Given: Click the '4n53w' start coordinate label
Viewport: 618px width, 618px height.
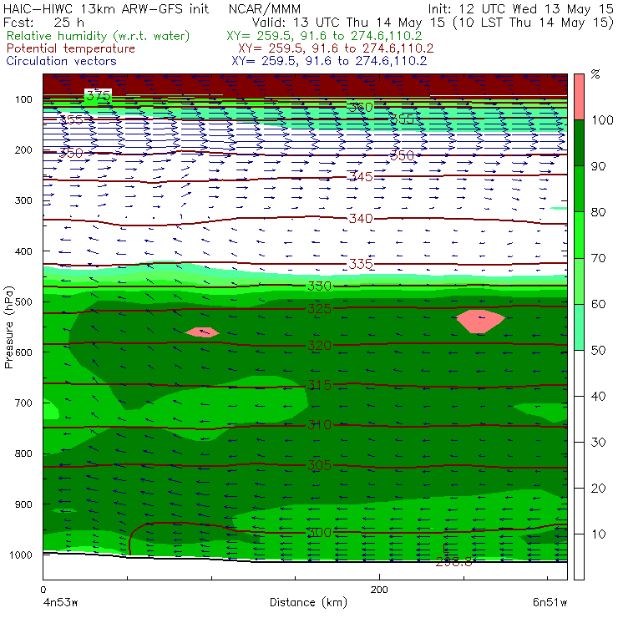Looking at the screenshot, I should click(x=60, y=603).
